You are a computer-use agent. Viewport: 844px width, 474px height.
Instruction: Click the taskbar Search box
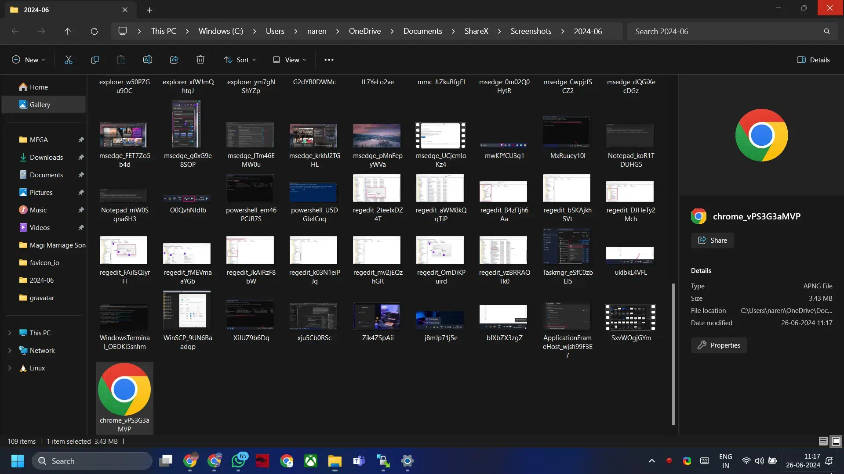tap(92, 461)
